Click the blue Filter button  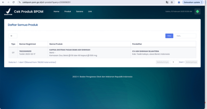coord(169,36)
